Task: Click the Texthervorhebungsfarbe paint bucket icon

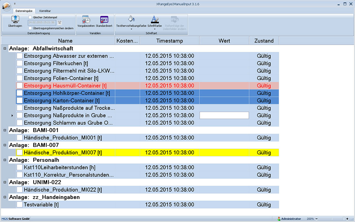Action: point(131,19)
